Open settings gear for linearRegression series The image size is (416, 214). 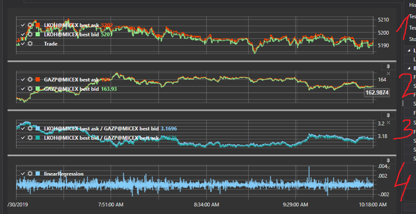tap(30, 174)
